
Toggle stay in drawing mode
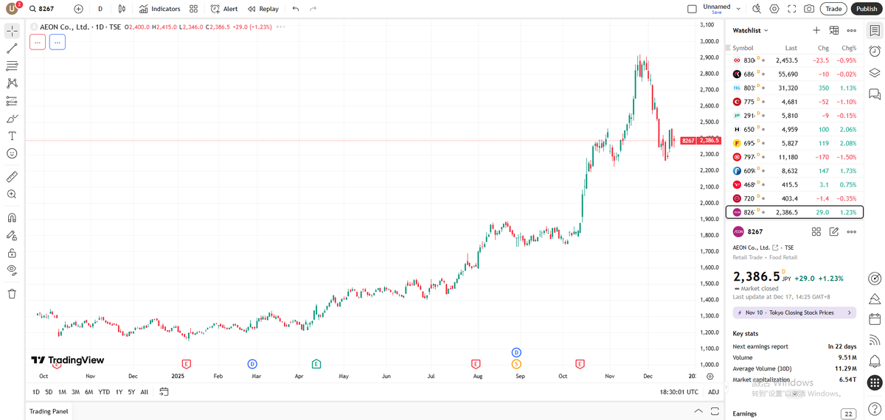(12, 236)
